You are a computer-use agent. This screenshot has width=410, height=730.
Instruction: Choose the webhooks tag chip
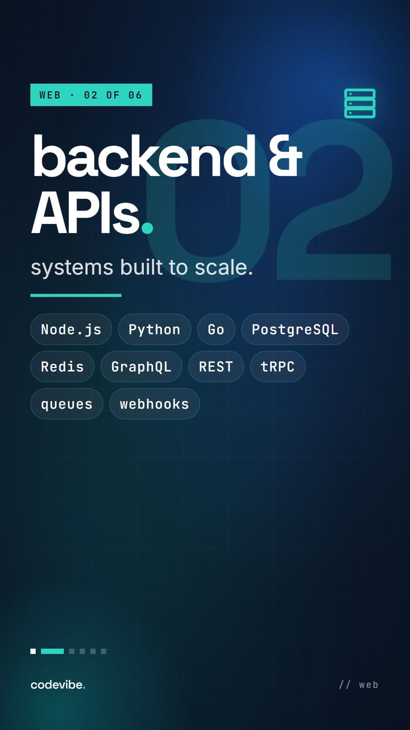(155, 404)
